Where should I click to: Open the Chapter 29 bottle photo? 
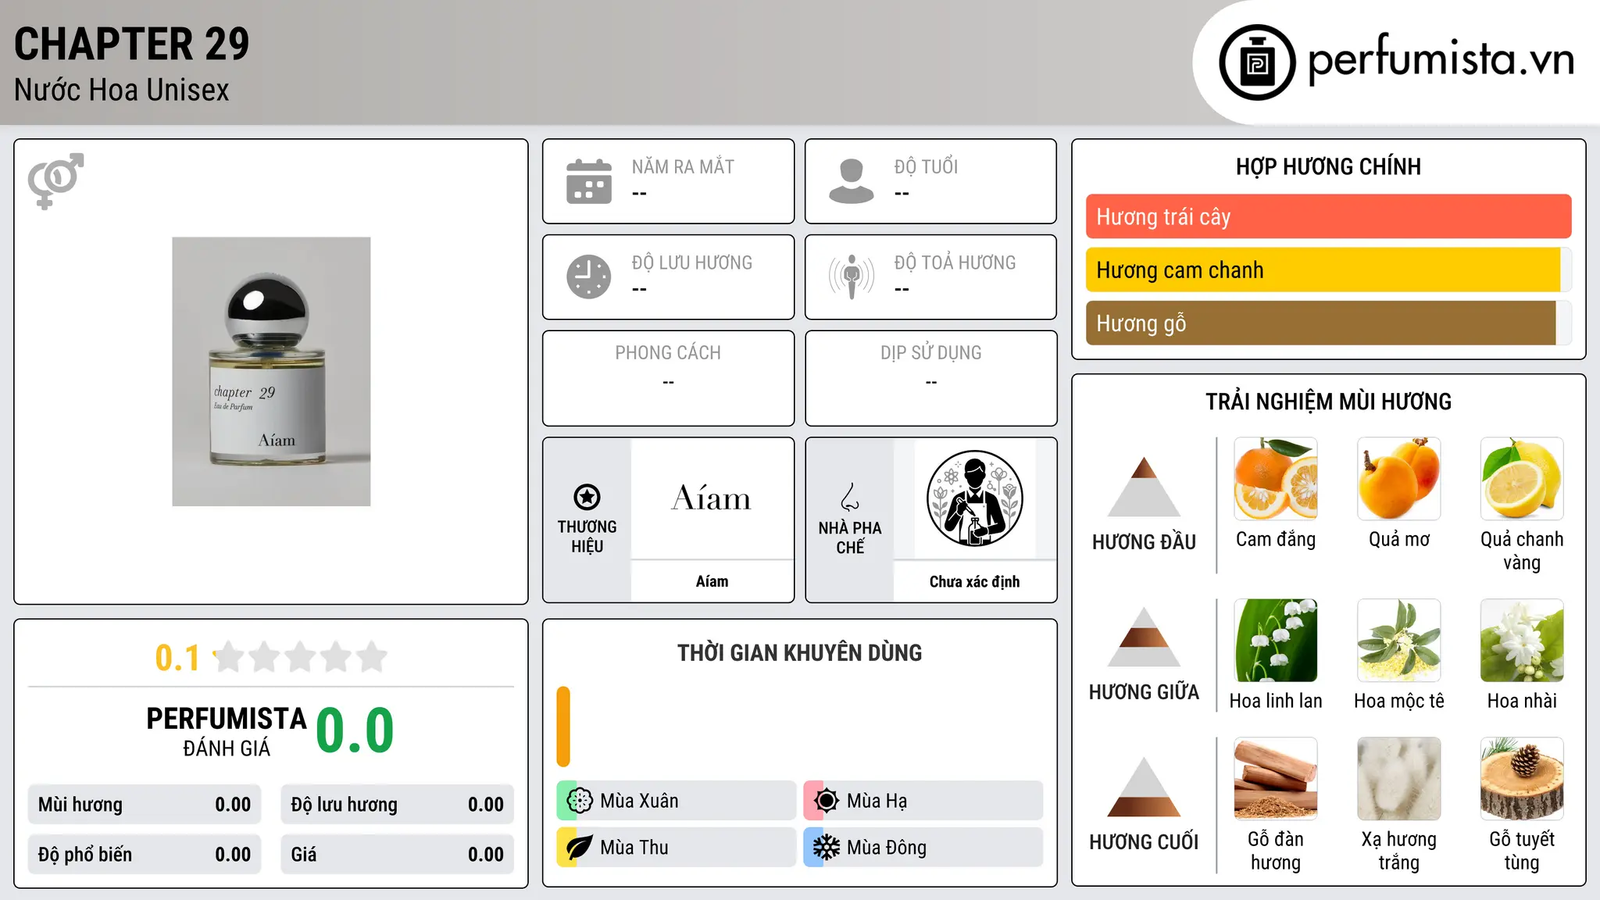[271, 372]
